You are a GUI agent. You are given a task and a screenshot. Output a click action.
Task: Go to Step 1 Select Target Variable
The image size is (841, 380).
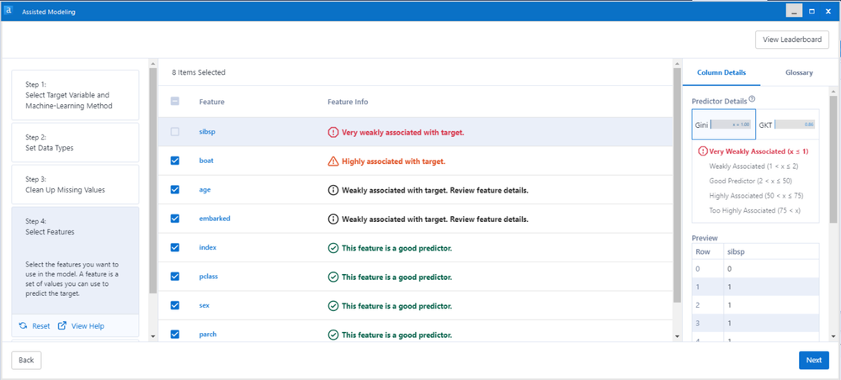(75, 95)
